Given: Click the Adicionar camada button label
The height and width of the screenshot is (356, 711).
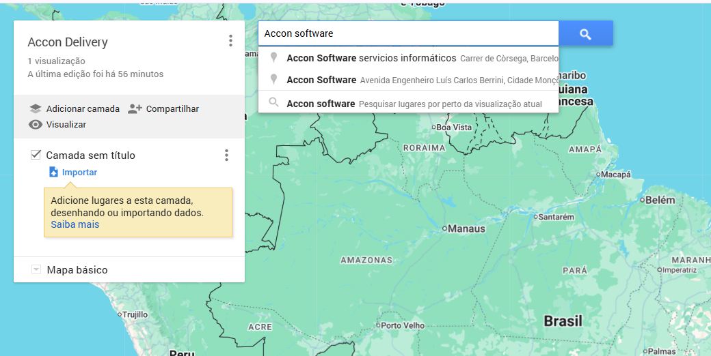Looking at the screenshot, I should point(83,108).
